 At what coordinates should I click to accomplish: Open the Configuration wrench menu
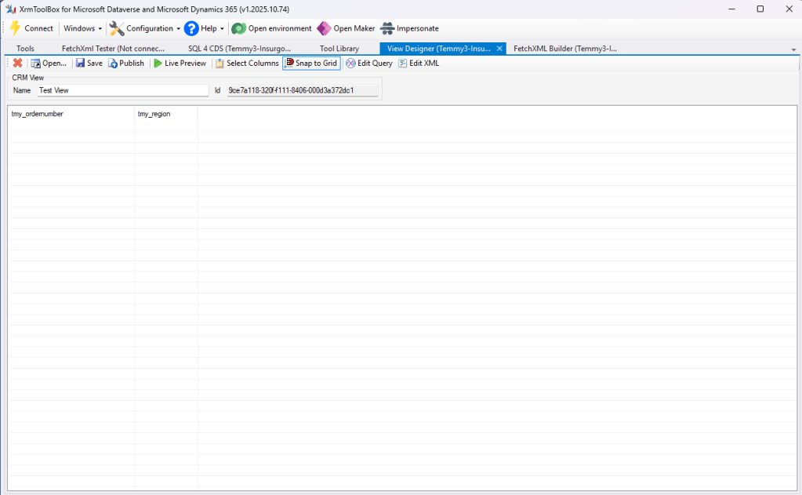pyautogui.click(x=145, y=28)
